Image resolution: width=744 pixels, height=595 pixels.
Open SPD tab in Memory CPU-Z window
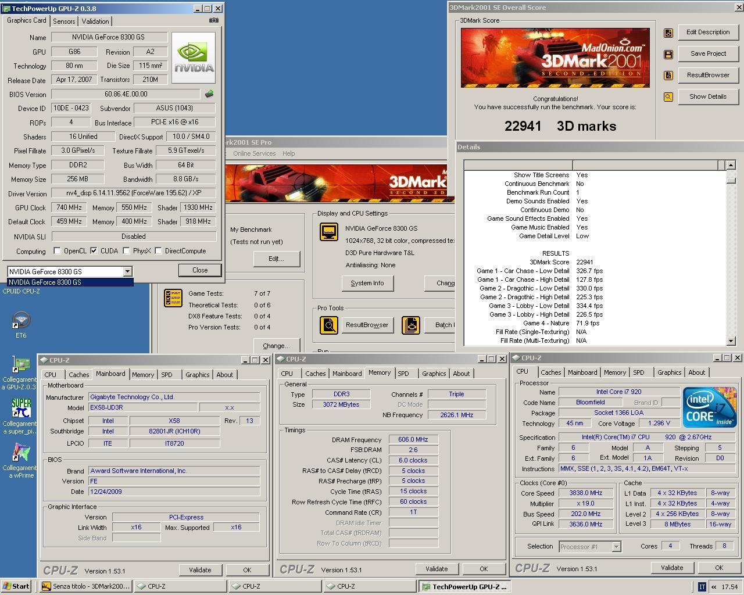pos(403,374)
